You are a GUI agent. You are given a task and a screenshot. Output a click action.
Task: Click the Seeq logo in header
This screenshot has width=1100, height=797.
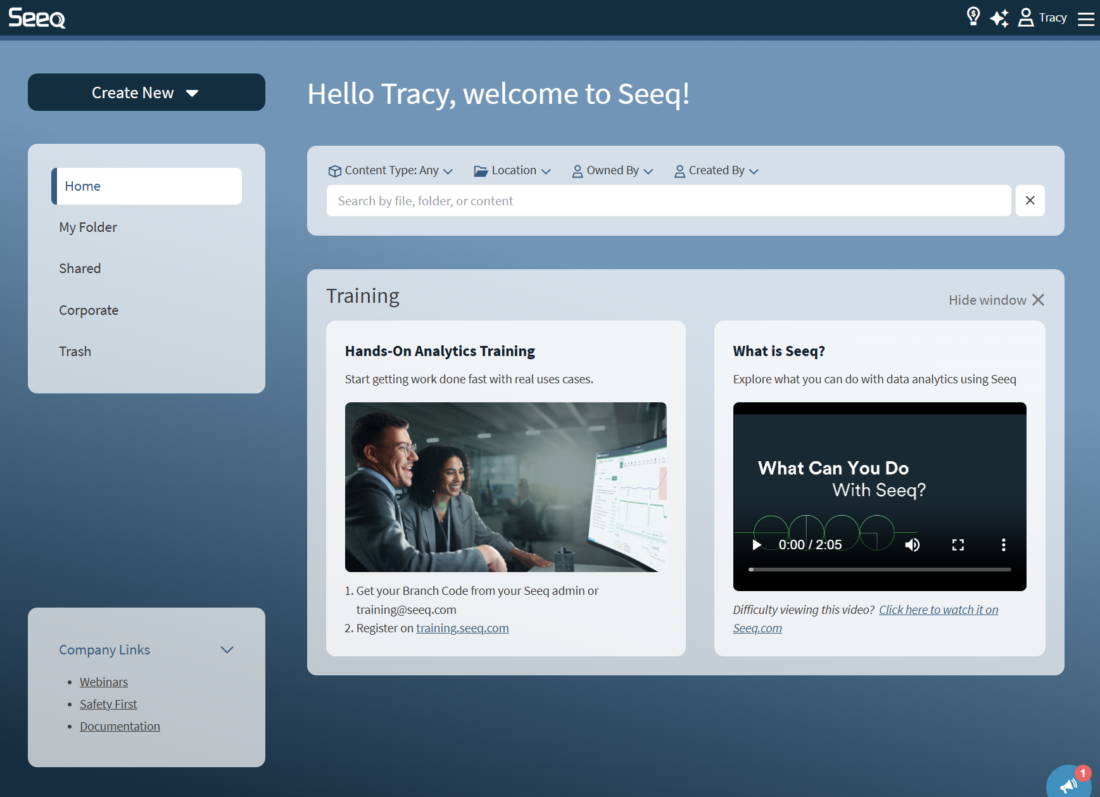37,18
